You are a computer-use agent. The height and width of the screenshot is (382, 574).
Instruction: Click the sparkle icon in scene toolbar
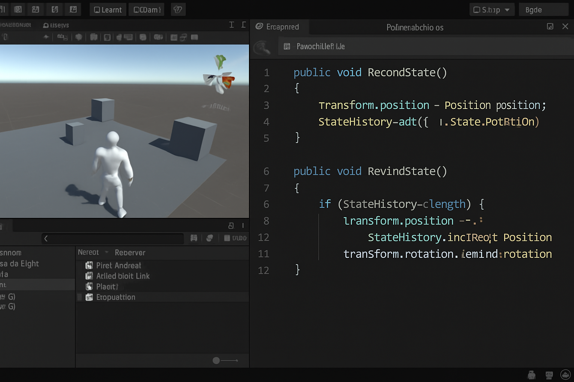point(46,37)
